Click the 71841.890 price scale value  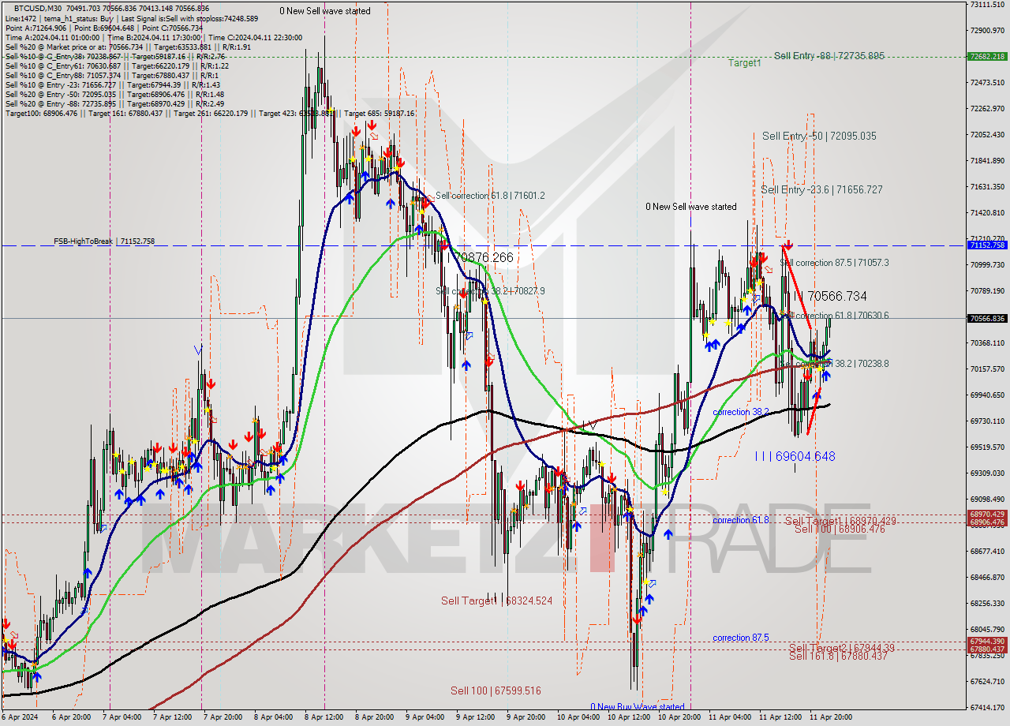click(x=987, y=160)
